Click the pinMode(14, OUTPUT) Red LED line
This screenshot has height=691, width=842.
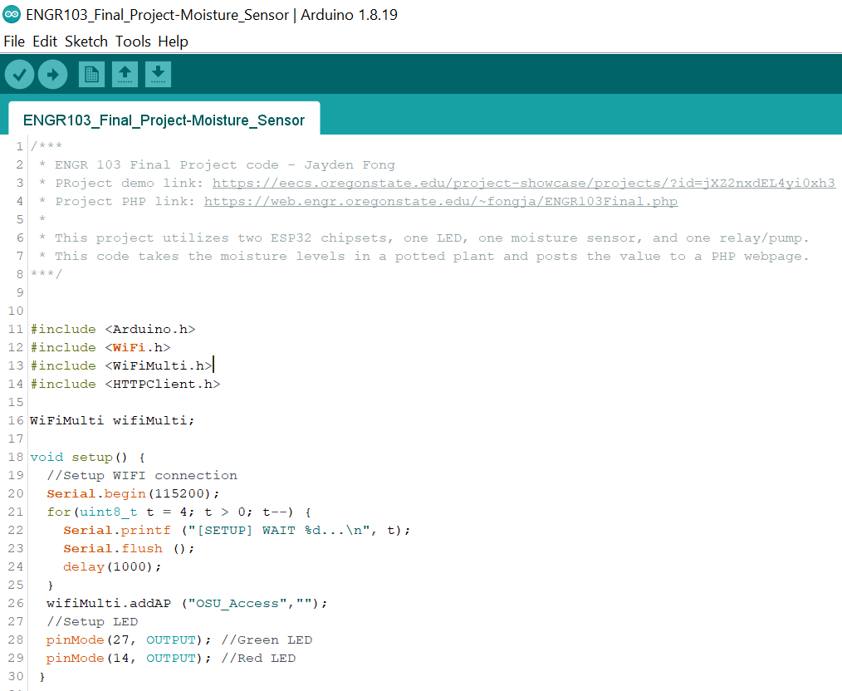(x=170, y=658)
